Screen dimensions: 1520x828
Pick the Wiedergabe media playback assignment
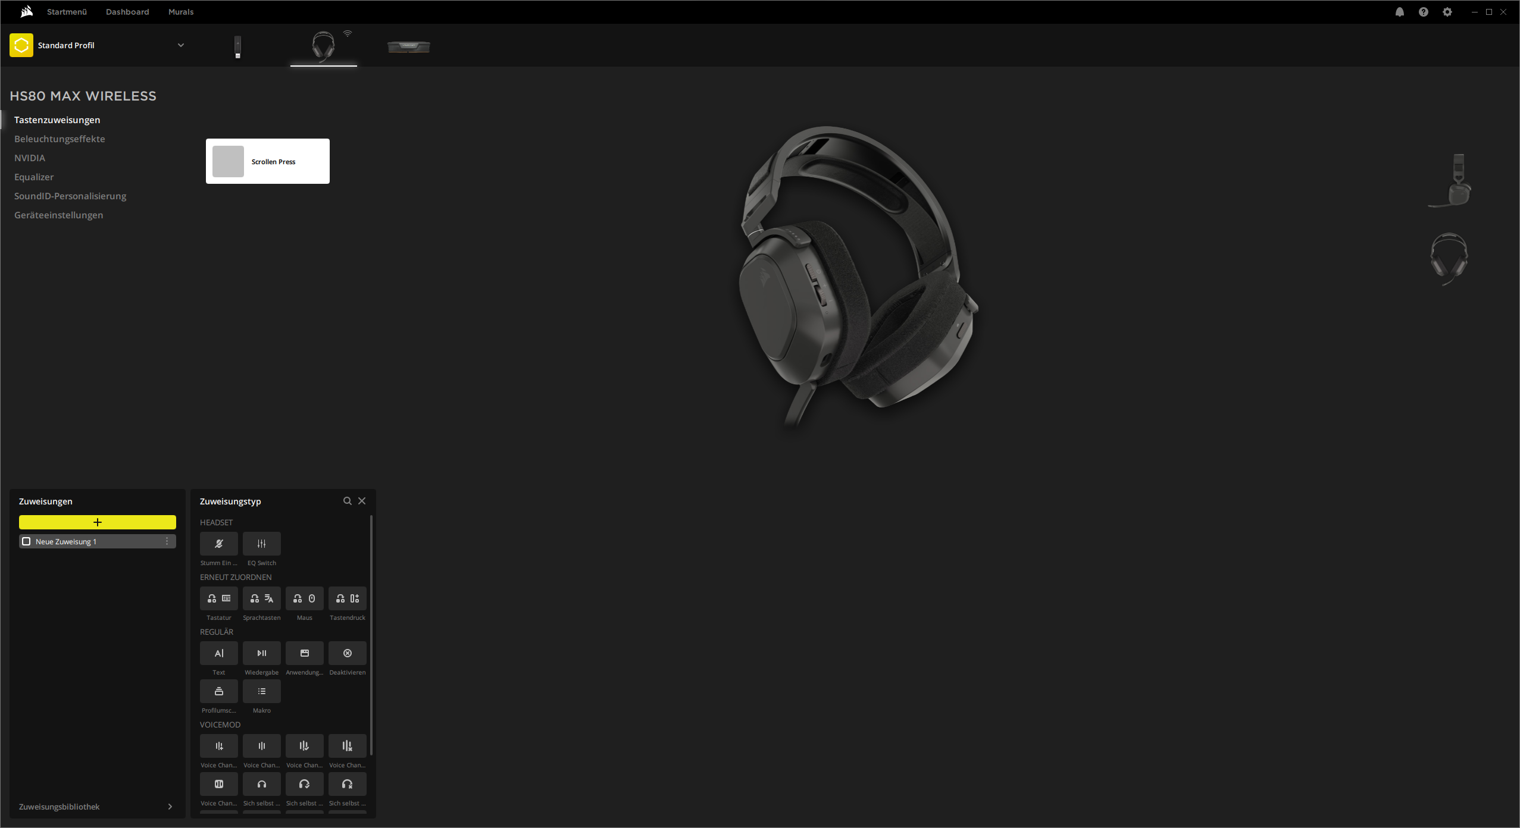(261, 653)
